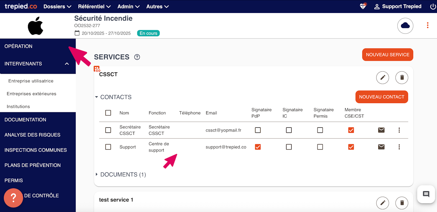Open the red vertical dots menu in header

tap(427, 26)
